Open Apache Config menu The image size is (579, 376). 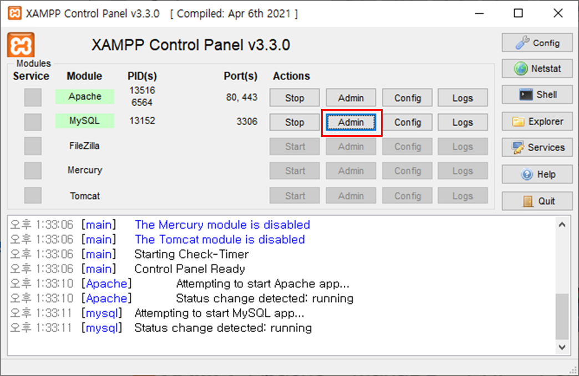click(407, 97)
